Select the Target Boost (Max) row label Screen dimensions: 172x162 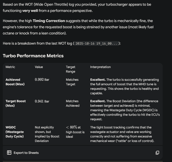16,103
